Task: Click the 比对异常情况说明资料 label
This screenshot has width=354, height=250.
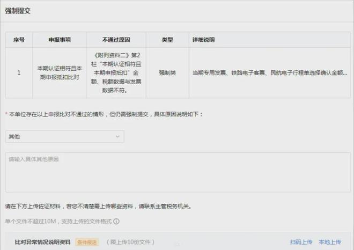Action: (x=43, y=242)
